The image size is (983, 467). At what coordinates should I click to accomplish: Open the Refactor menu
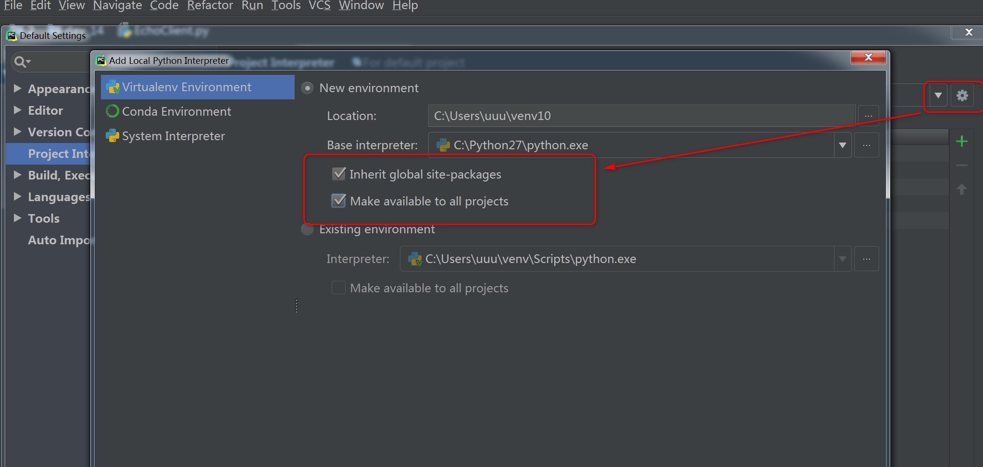coord(210,5)
